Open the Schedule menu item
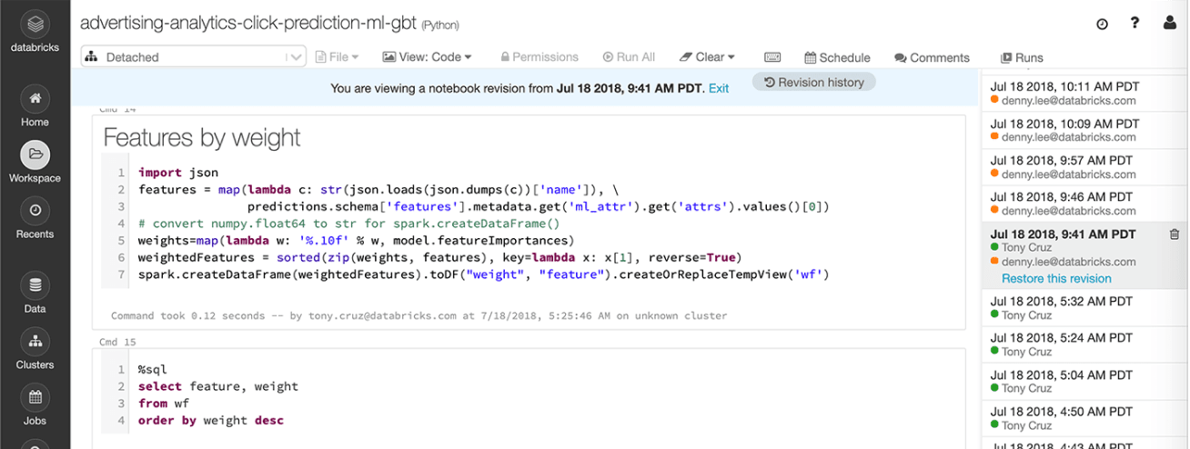1190x449 pixels. 837,57
